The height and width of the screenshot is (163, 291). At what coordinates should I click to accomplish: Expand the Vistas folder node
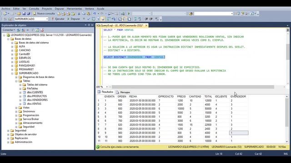pyautogui.click(x=16, y=108)
